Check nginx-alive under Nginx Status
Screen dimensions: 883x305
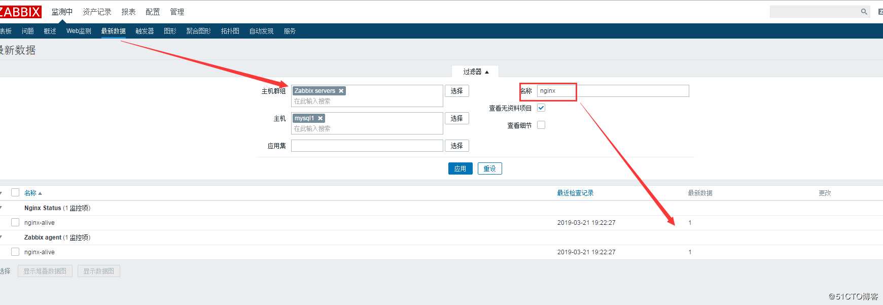click(15, 222)
